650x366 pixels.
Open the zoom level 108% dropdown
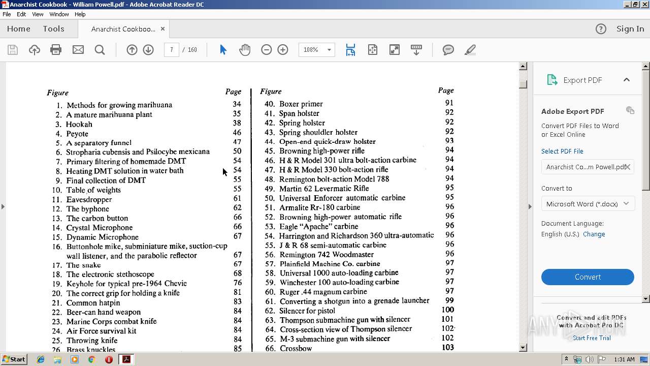329,50
